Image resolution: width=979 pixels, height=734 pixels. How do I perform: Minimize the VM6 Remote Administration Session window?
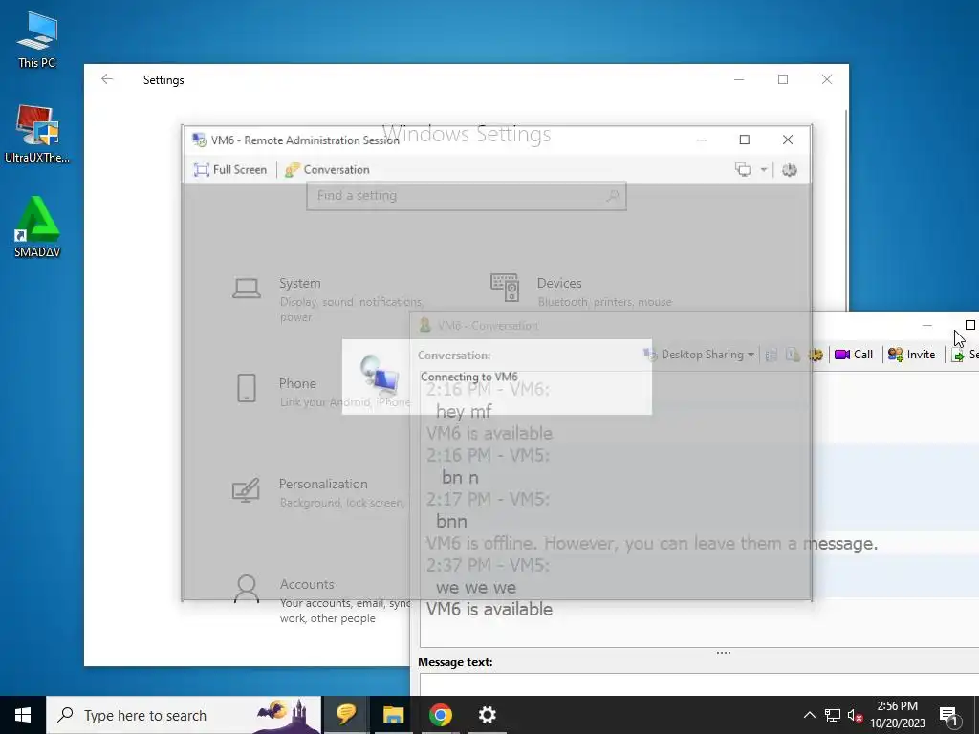click(x=702, y=140)
